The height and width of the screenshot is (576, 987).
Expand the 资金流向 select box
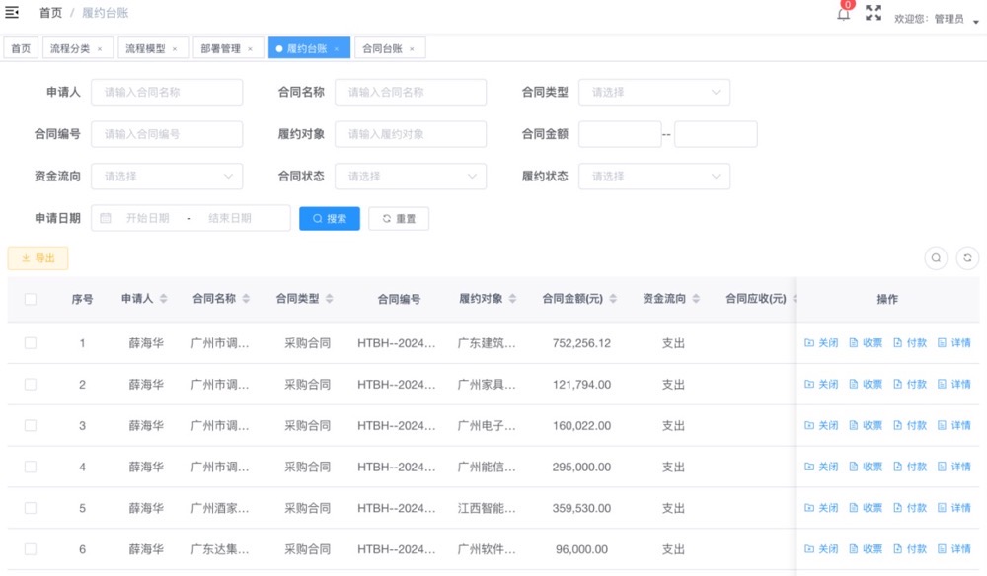[167, 177]
